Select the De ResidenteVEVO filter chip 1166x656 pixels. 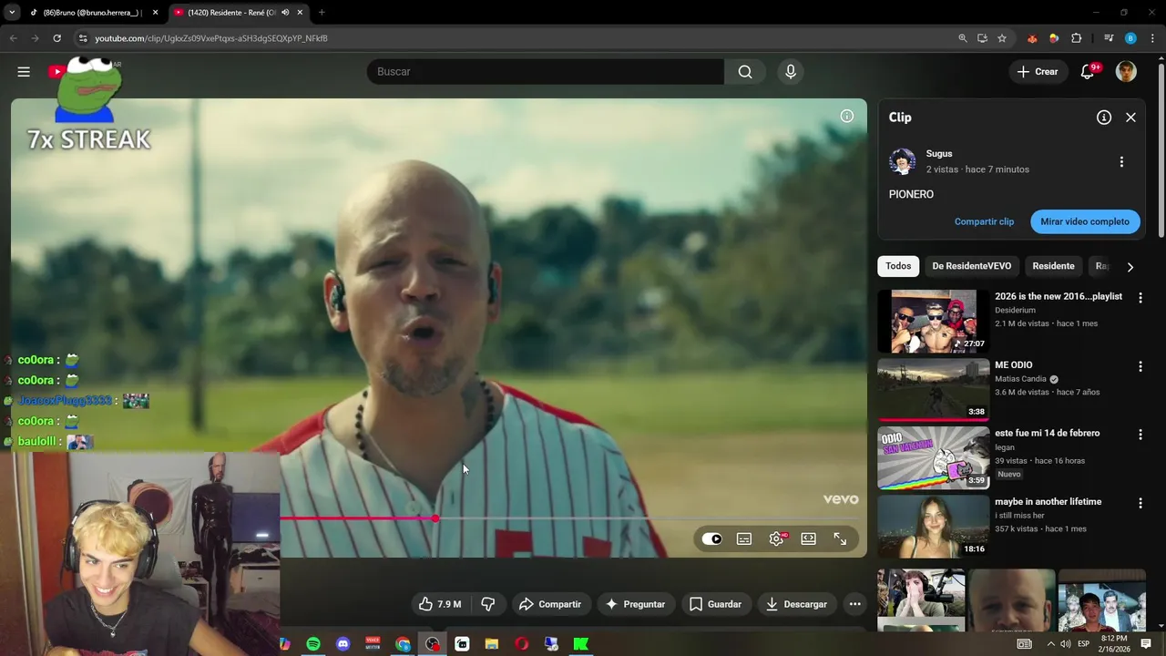(971, 266)
